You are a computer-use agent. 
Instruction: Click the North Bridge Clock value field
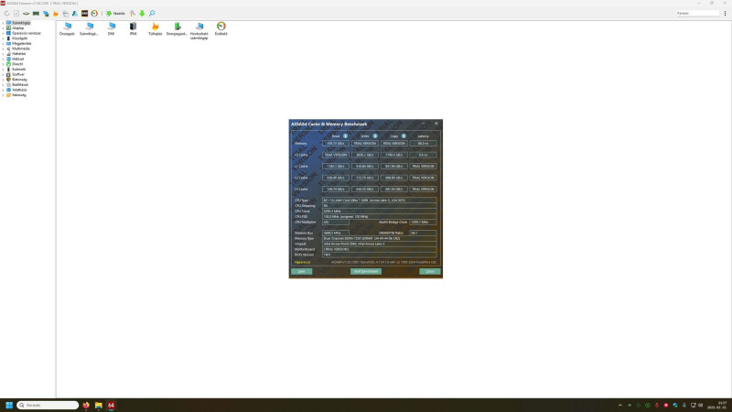pyautogui.click(x=423, y=222)
